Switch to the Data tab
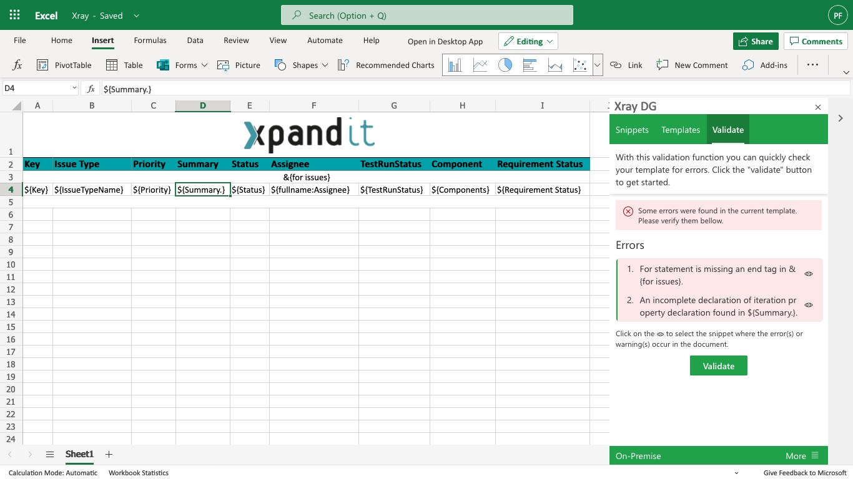 195,40
